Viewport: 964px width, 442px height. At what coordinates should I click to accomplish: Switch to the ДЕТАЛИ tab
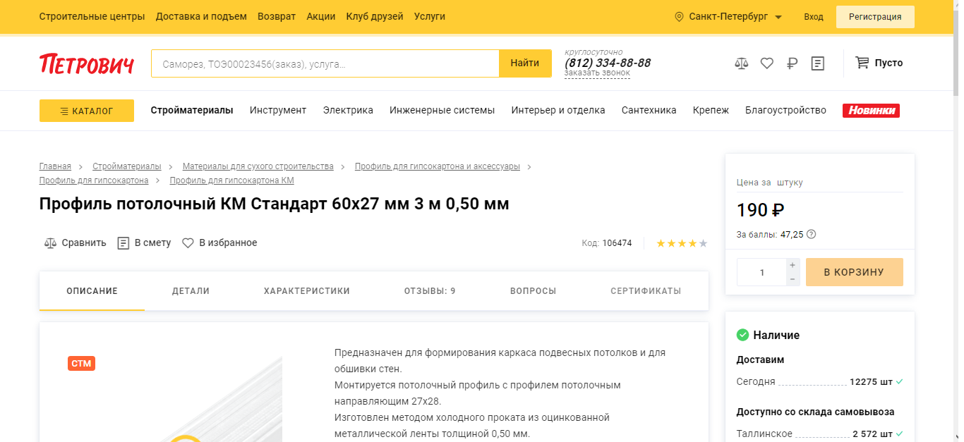pos(191,291)
